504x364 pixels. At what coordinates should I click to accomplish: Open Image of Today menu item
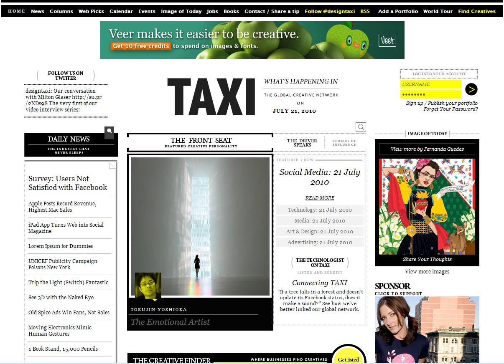pyautogui.click(x=181, y=11)
